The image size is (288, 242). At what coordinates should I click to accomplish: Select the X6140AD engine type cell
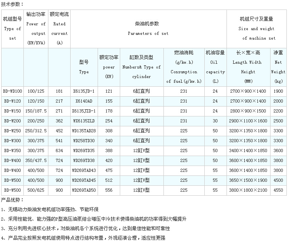click(x=84, y=101)
